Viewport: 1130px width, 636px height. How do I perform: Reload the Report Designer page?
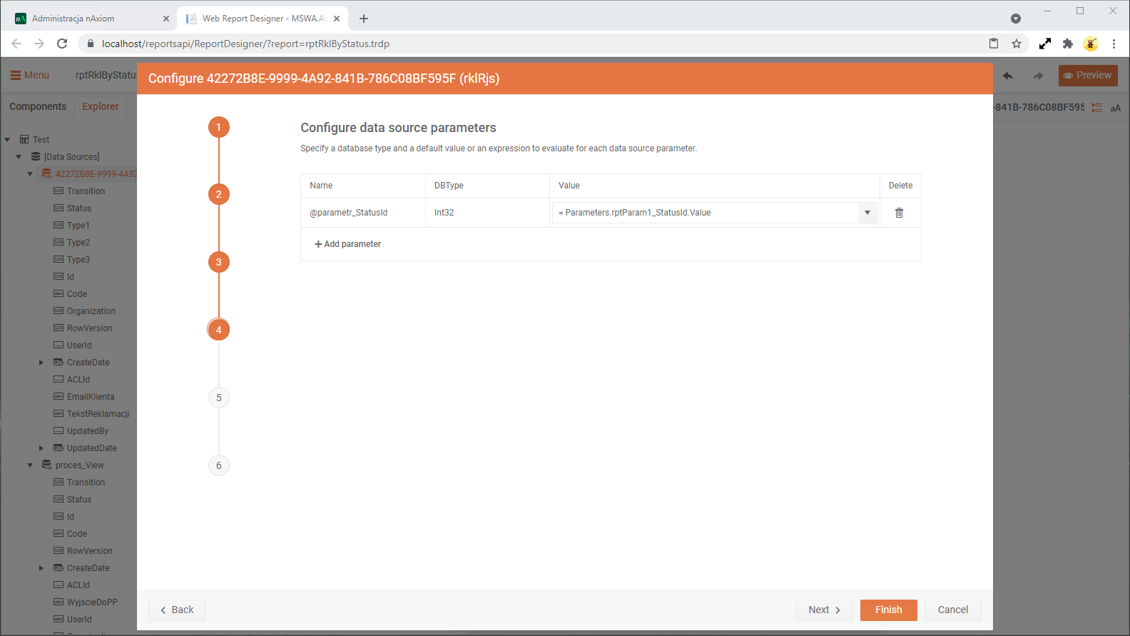(62, 44)
